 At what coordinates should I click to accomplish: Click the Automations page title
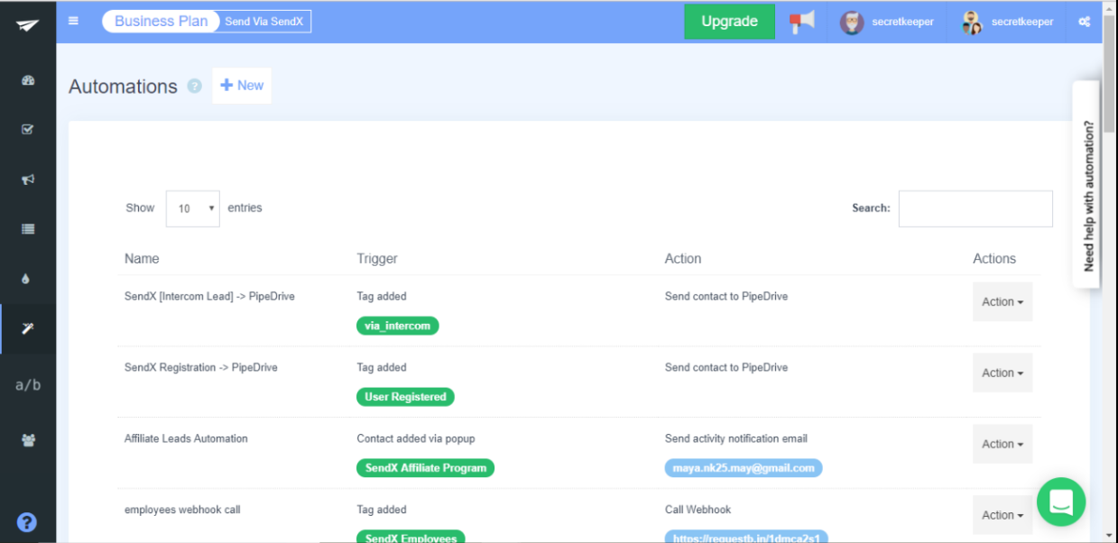(123, 87)
